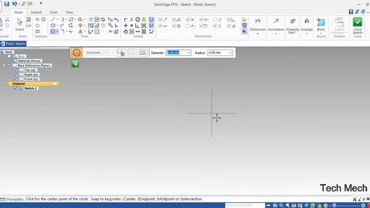Apply the Parallel relationship tool
Image resolution: width=370 pixels, height=208 pixels.
131,20
